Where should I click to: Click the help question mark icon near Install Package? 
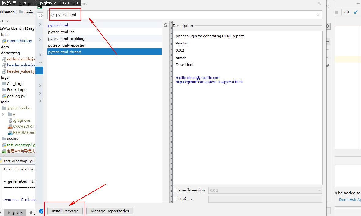tap(42, 211)
